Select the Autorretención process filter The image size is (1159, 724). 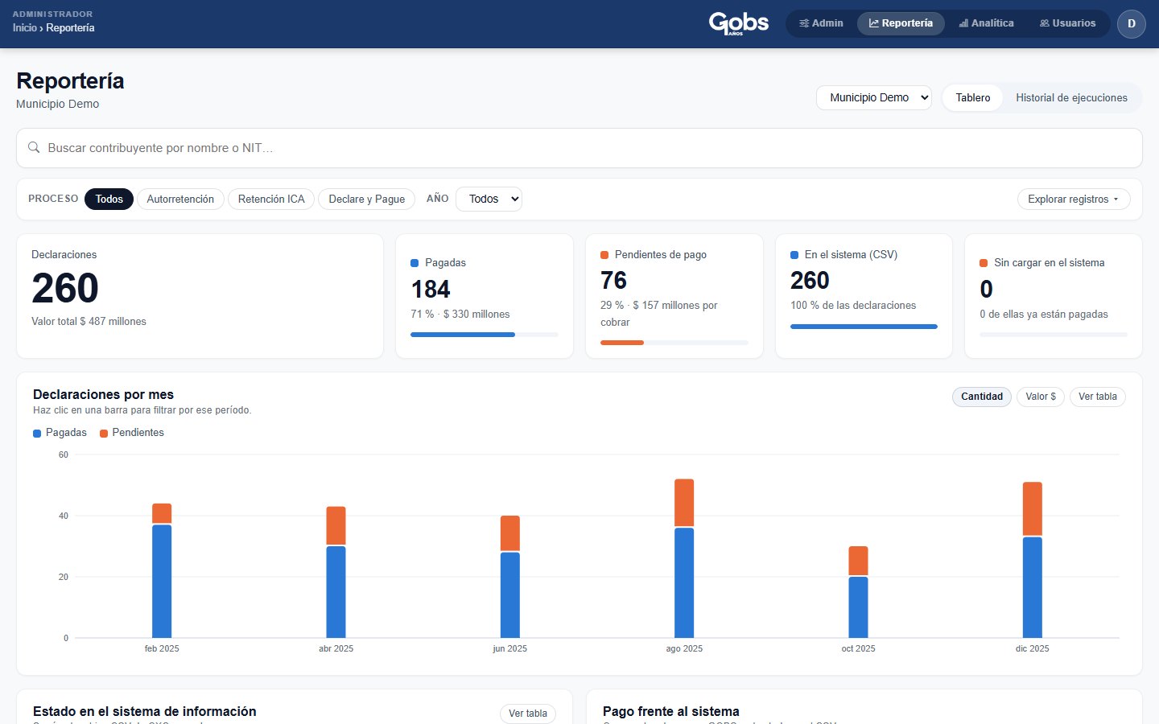coord(180,199)
